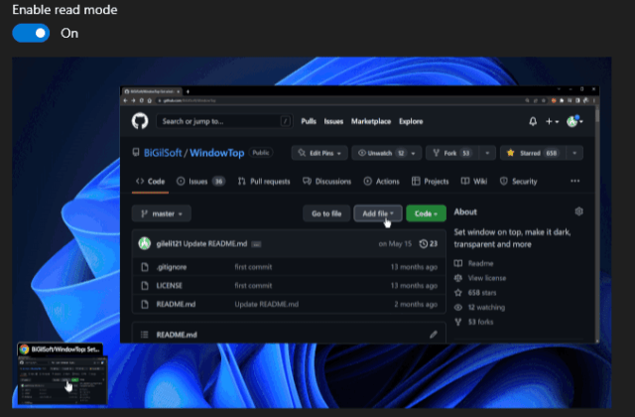Click the Go to file button

coord(326,213)
